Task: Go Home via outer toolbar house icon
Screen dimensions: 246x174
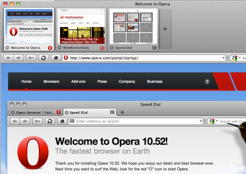Action: point(56,58)
